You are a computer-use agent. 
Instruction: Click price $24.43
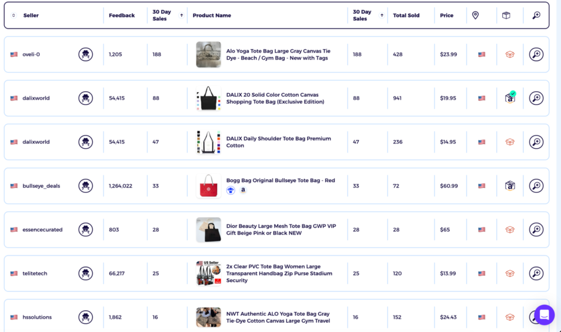pyautogui.click(x=448, y=317)
